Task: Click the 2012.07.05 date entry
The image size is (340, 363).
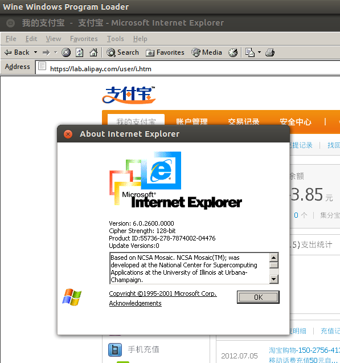Action: (x=239, y=356)
